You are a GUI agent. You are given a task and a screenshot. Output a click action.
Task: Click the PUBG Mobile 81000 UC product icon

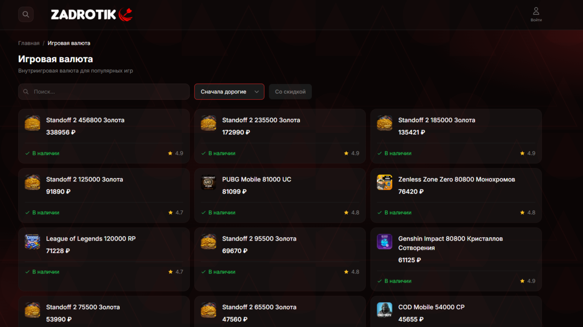[208, 182]
